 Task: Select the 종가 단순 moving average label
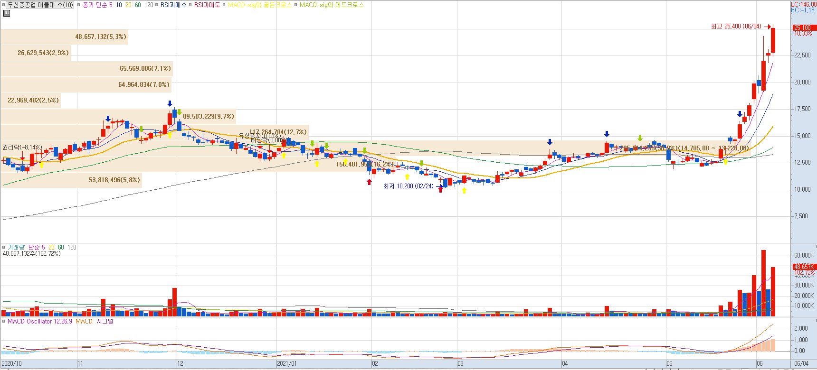click(95, 5)
